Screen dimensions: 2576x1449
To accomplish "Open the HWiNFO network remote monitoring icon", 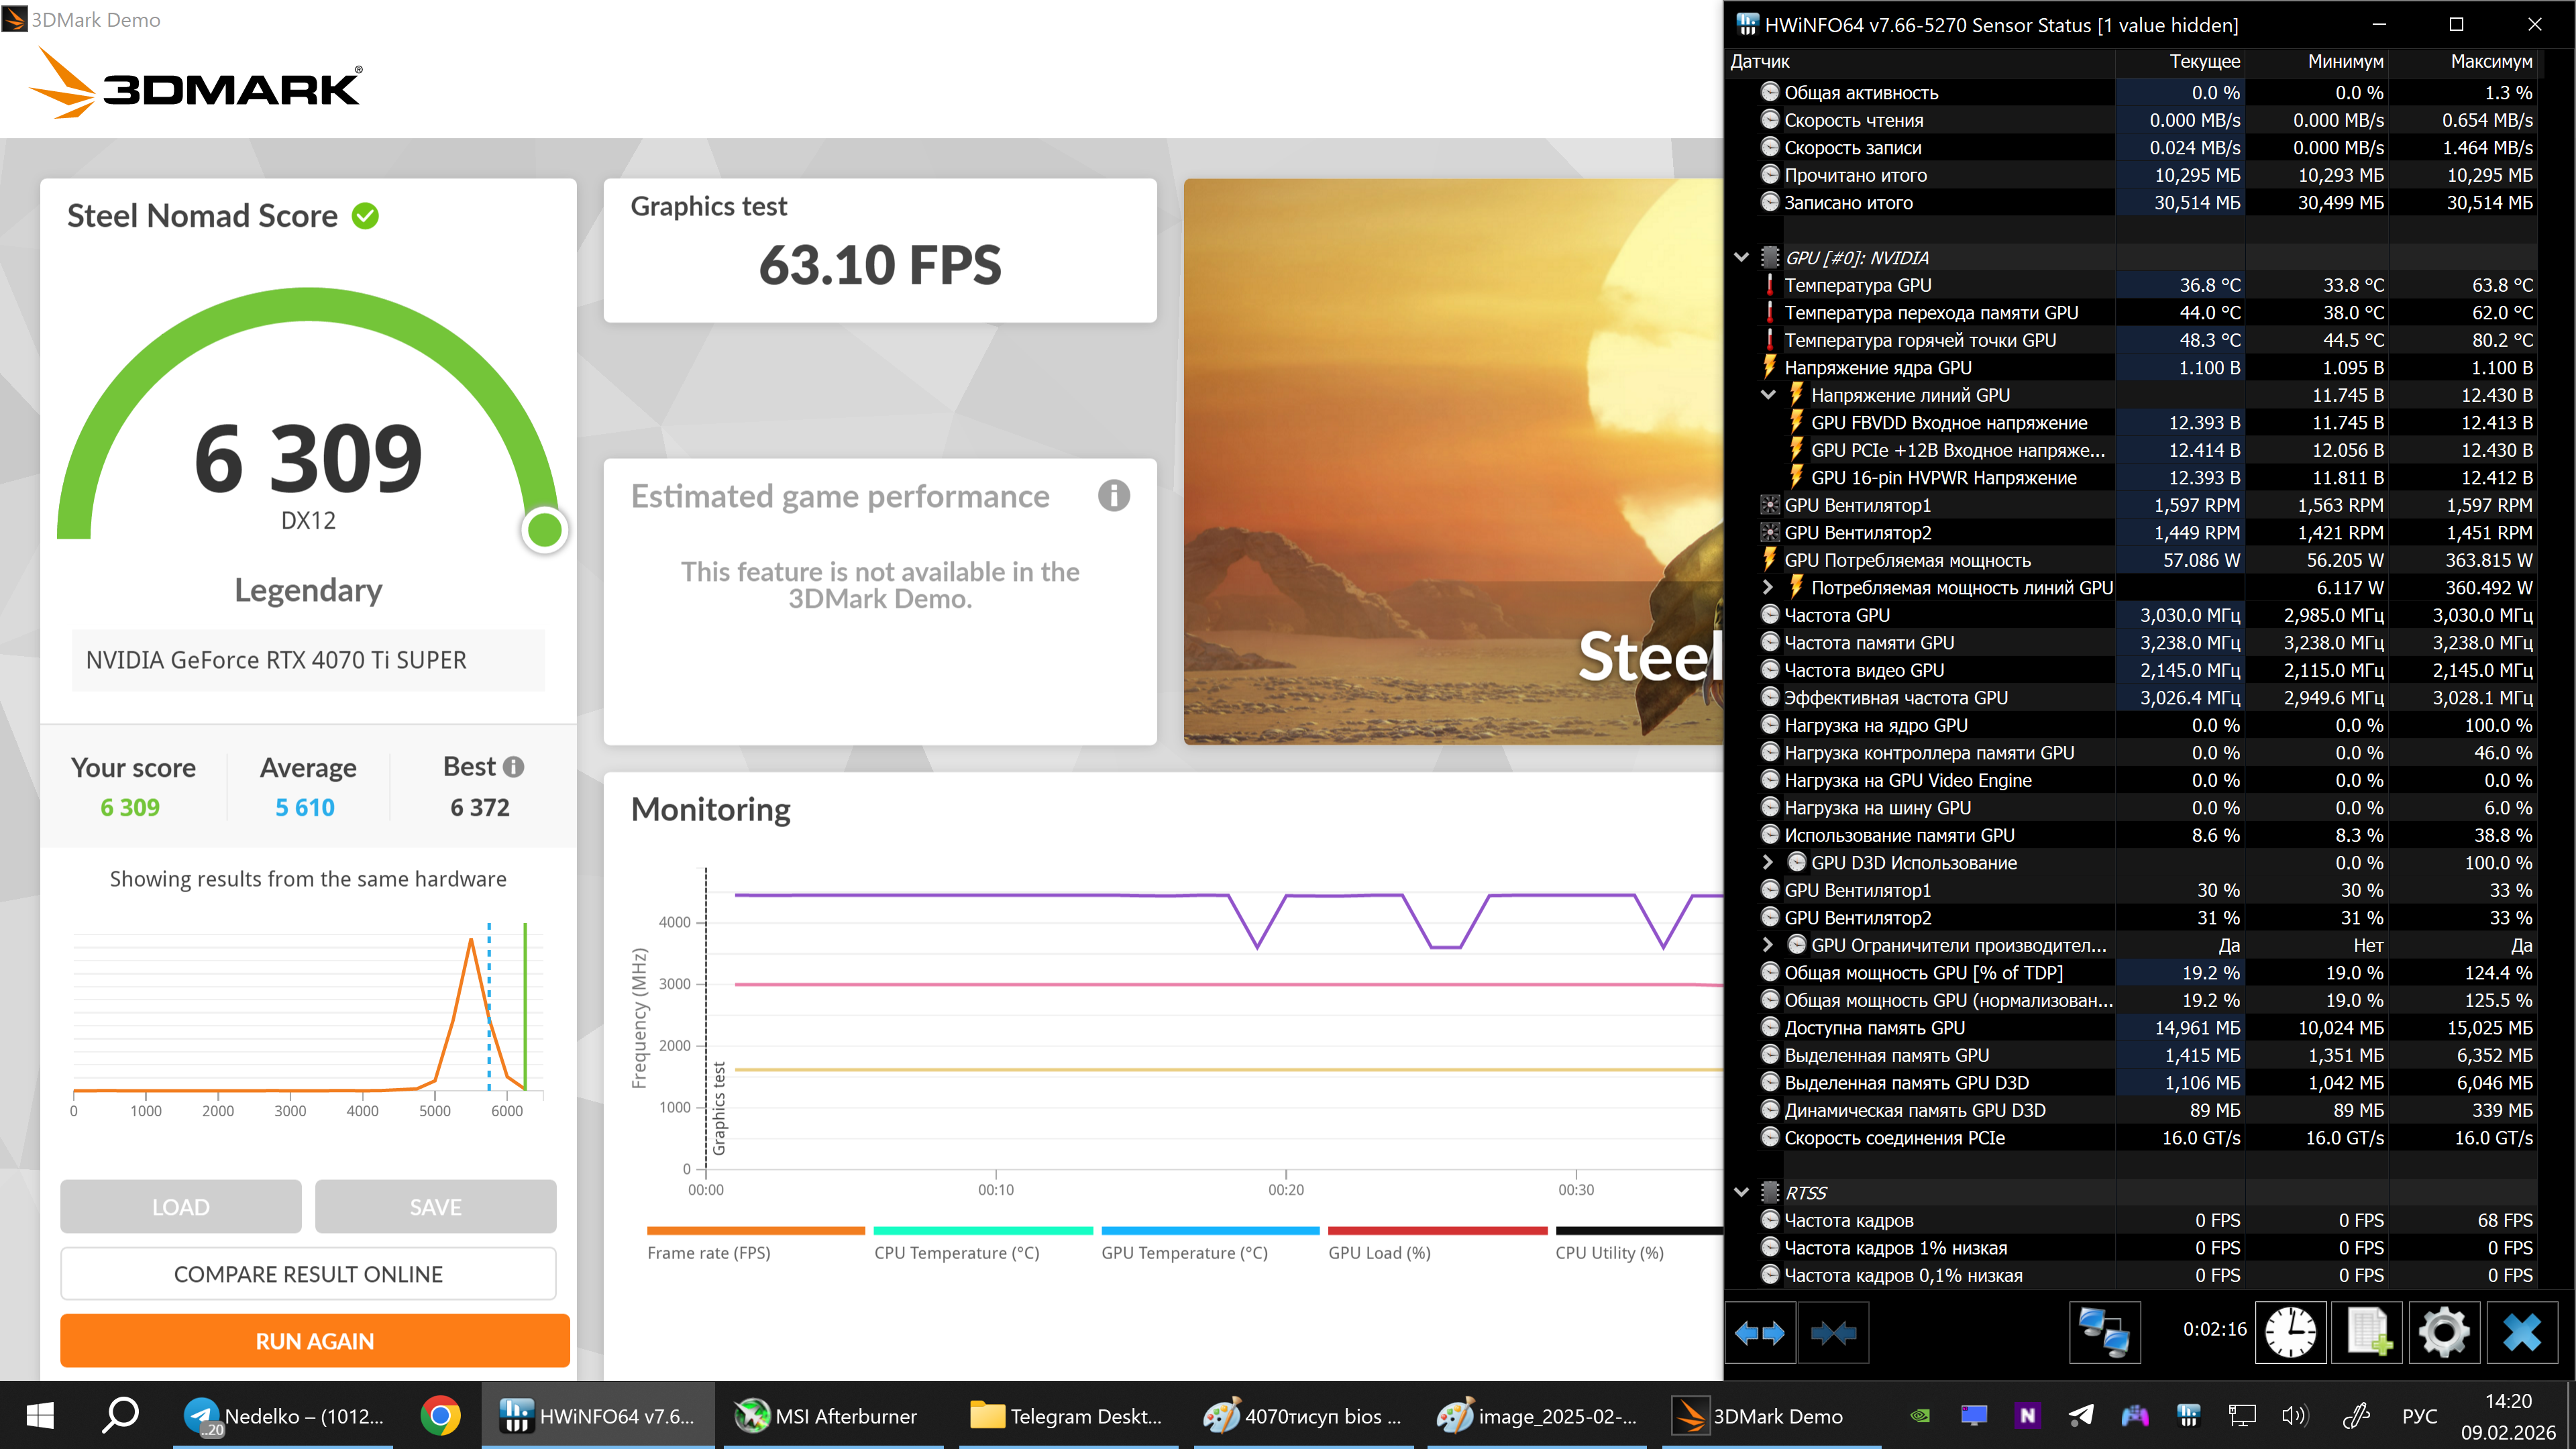I will click(2104, 1332).
